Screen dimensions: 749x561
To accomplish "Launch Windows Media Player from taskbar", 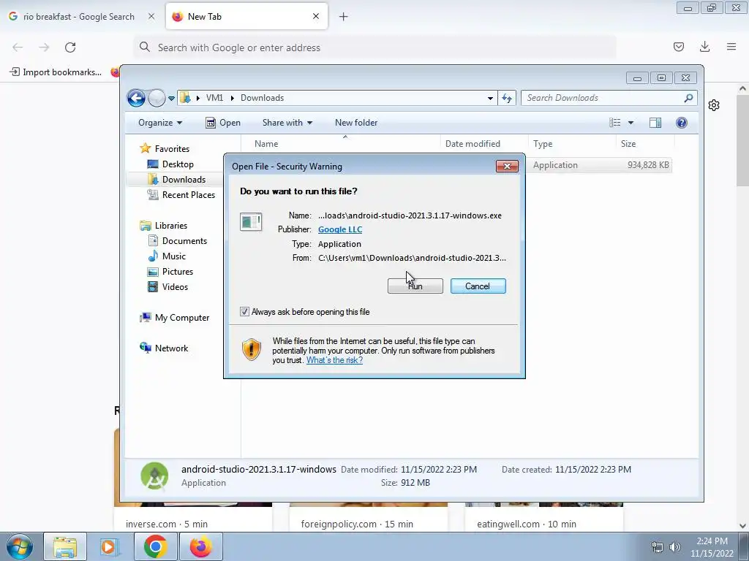I will point(109,546).
